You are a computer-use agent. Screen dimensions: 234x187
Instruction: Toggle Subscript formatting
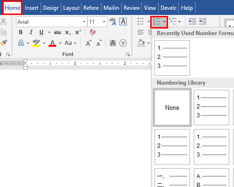tap(68, 32)
